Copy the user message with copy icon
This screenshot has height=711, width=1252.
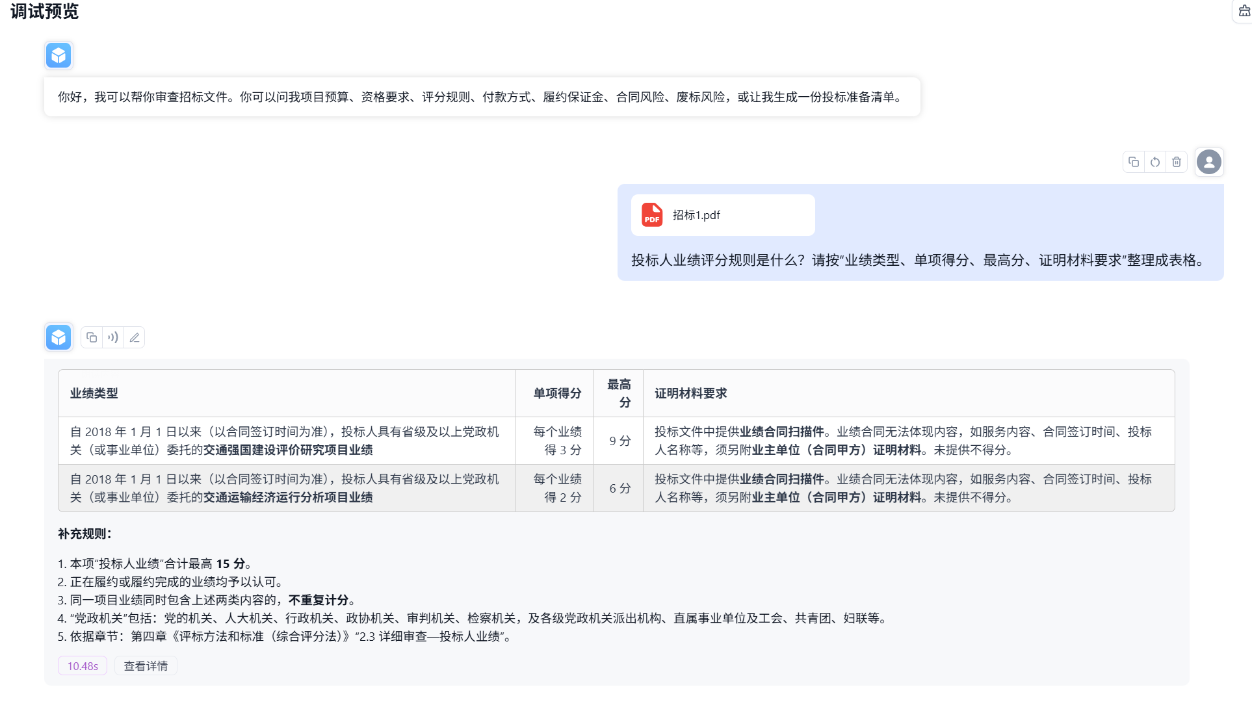(1134, 162)
